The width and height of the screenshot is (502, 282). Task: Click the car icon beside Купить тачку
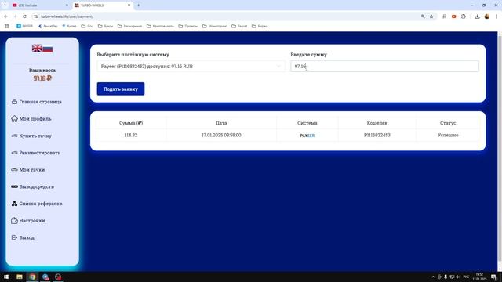tap(14, 136)
